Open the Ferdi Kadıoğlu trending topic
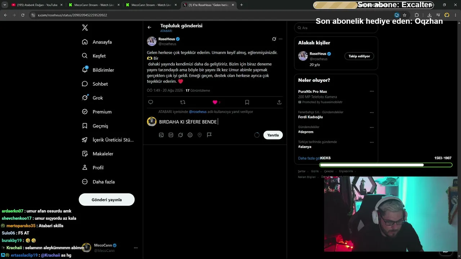Screen dimensions: 461x259 coord(310,117)
